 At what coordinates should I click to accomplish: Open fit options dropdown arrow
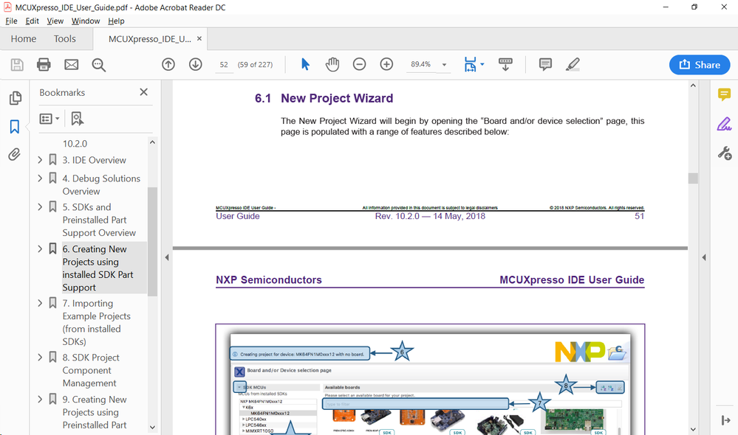482,64
